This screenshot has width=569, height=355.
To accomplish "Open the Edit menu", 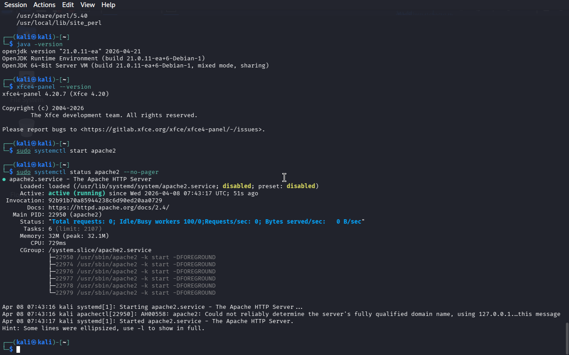I will click(68, 5).
